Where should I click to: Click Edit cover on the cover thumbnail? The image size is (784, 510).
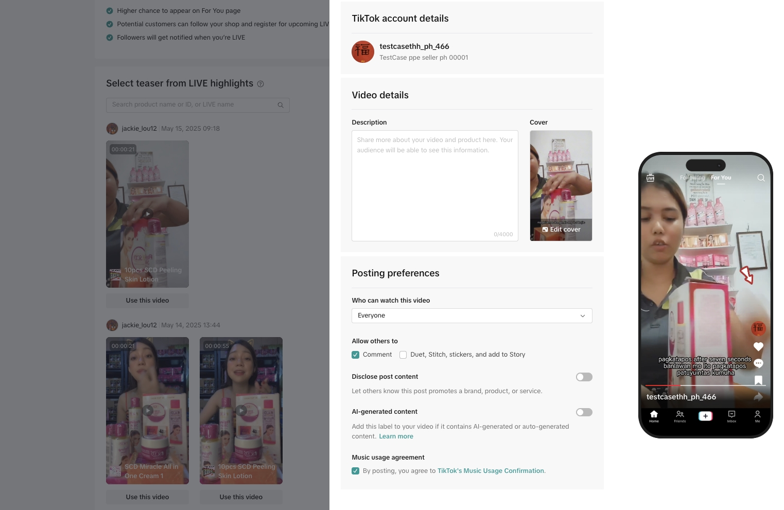[561, 230]
